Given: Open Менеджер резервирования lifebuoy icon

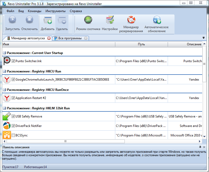Looking at the screenshot, I should 131,19.
